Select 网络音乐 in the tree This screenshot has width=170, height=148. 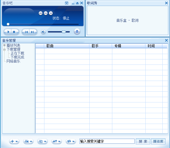[13, 61]
